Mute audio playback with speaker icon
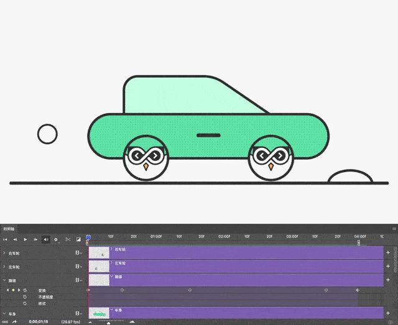 pyautogui.click(x=46, y=239)
